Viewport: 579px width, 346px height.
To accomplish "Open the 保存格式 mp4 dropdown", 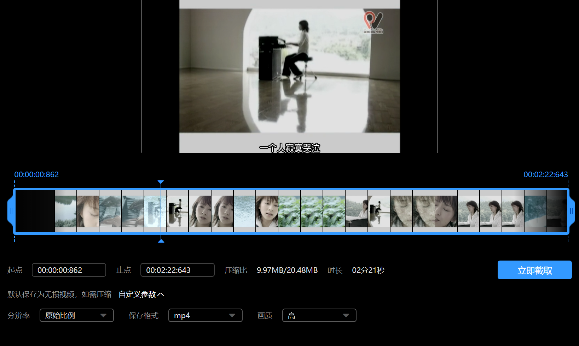I will [205, 315].
